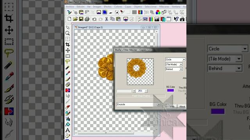Toggle the Layer Palette icon
The width and height of the screenshot is (250, 140).
click(x=162, y=19)
